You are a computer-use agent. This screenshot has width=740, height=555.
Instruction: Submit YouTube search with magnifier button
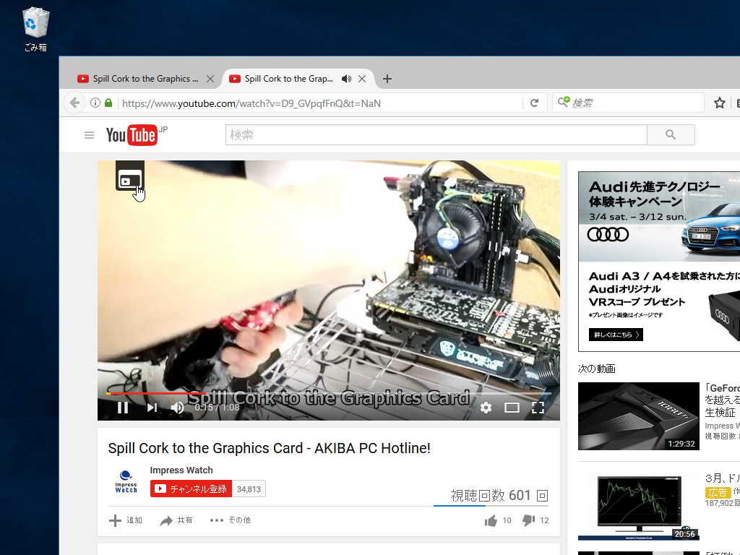click(x=671, y=135)
